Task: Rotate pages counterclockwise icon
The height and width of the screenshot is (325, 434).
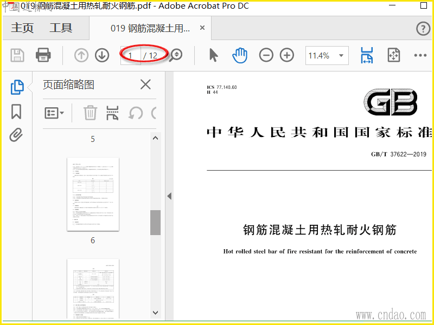Action: pyautogui.click(x=136, y=113)
